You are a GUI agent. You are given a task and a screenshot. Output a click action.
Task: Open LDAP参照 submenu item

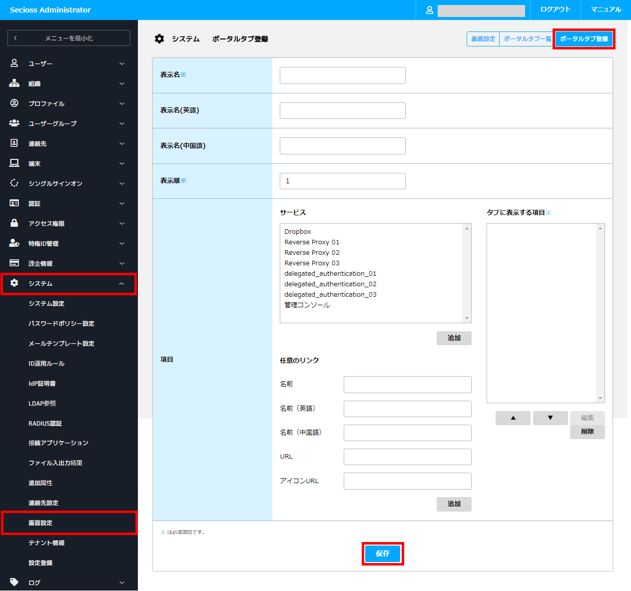click(x=42, y=404)
